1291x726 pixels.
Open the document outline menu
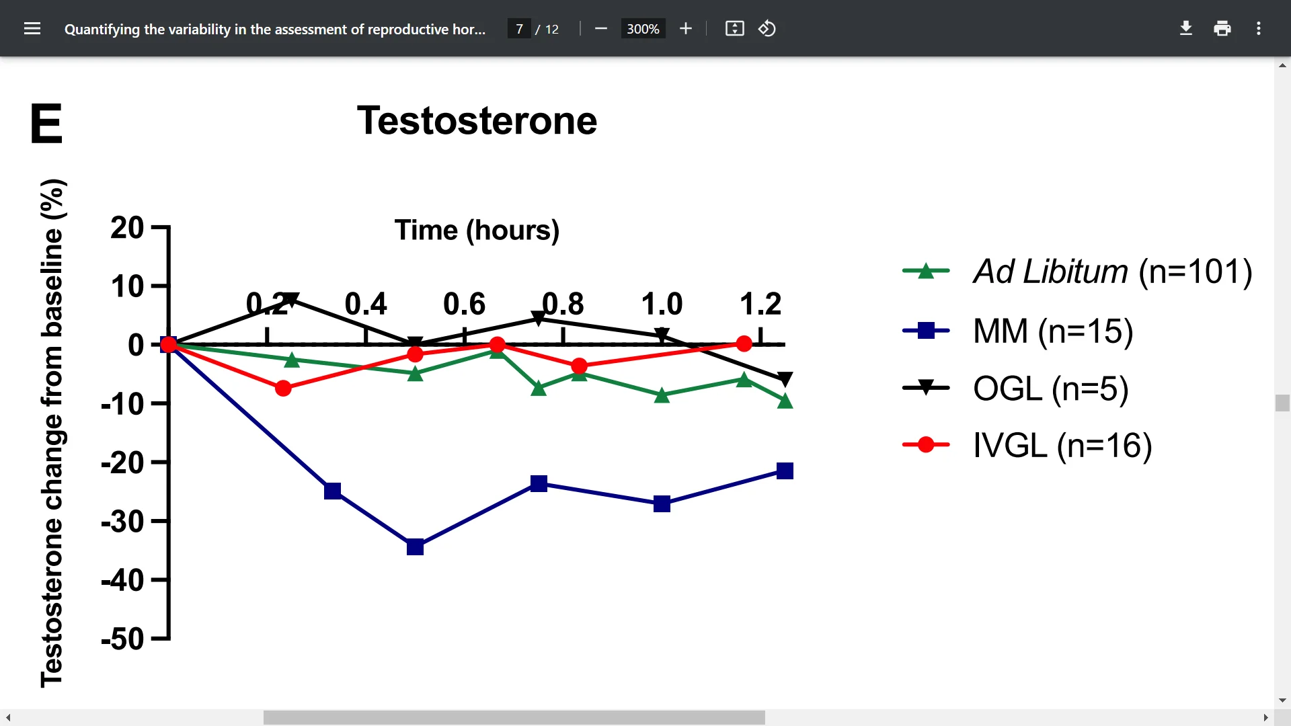[32, 28]
